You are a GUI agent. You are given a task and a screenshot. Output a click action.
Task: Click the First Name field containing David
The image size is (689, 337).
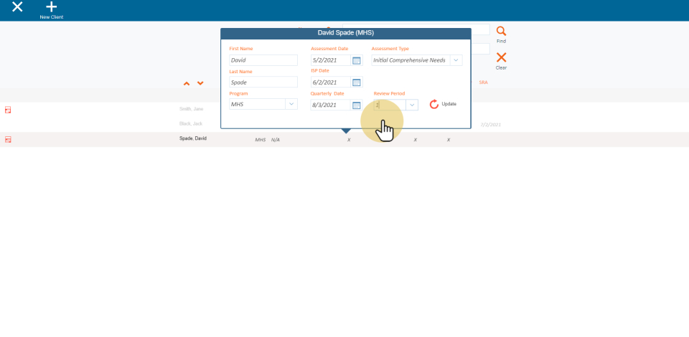263,60
